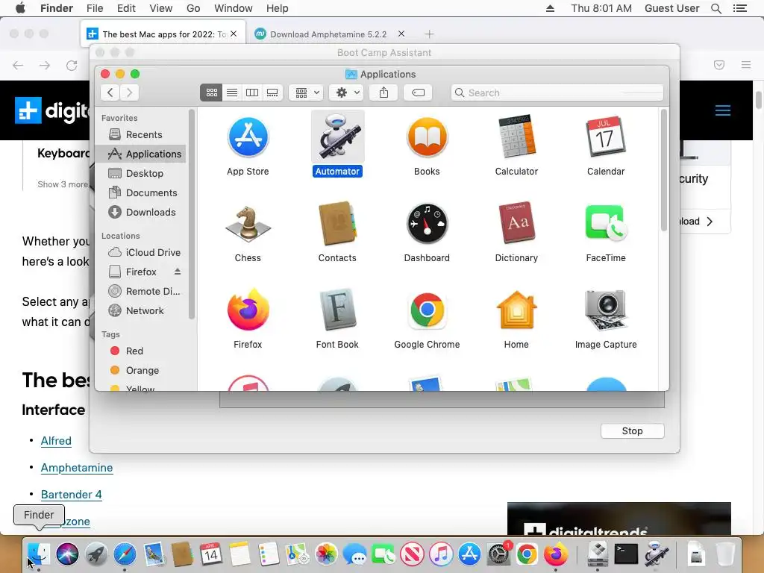
Task: Open the Help menu
Action: tap(278, 8)
